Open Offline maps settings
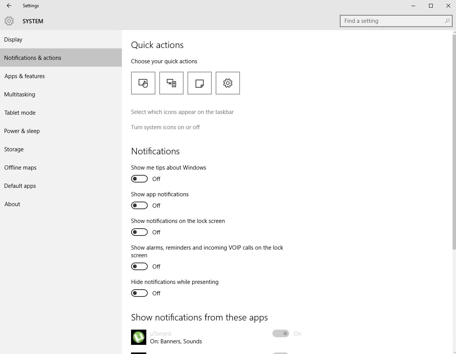The width and height of the screenshot is (456, 354). point(61,168)
